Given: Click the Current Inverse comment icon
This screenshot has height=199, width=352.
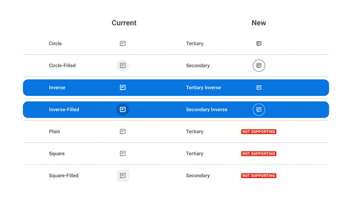Looking at the screenshot, I should pos(123,88).
